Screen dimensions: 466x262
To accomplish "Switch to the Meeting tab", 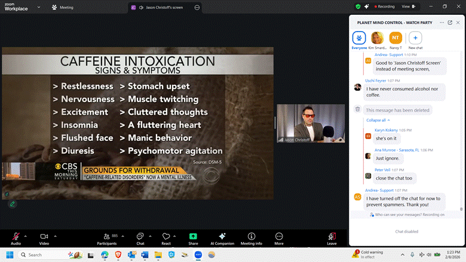I will (x=63, y=7).
